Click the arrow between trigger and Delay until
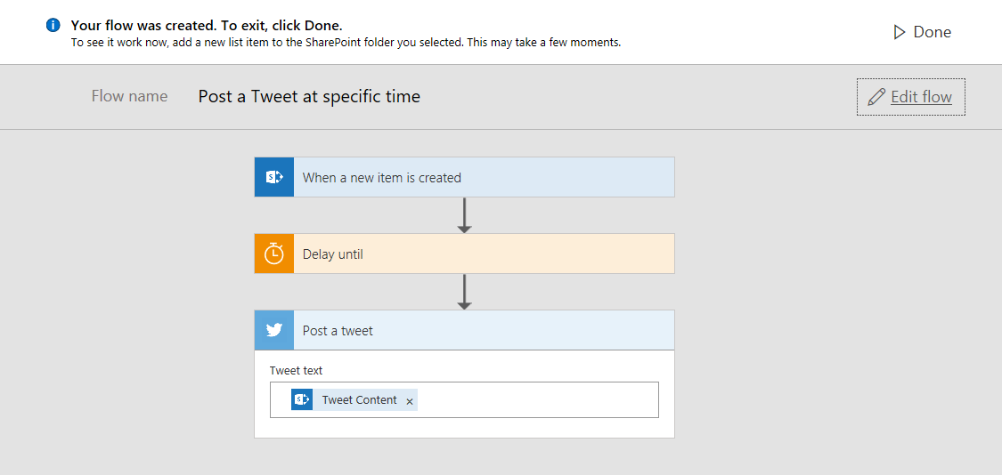Viewport: 1002px width, 475px height. coord(464,215)
